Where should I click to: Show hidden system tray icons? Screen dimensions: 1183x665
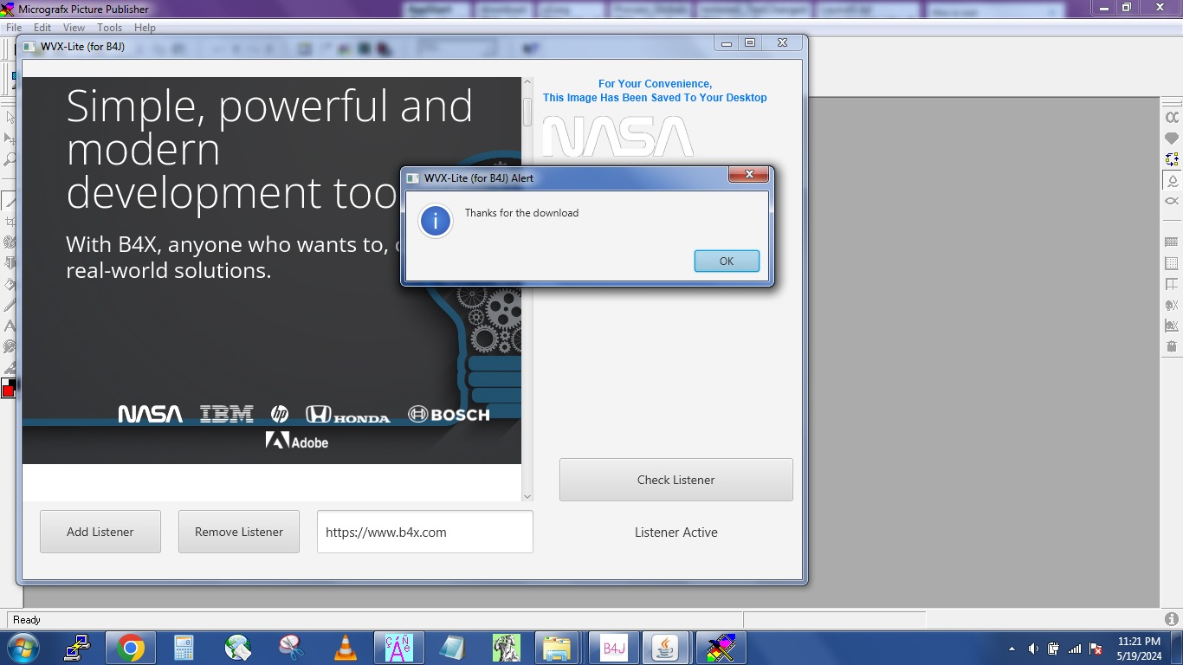1012,649
